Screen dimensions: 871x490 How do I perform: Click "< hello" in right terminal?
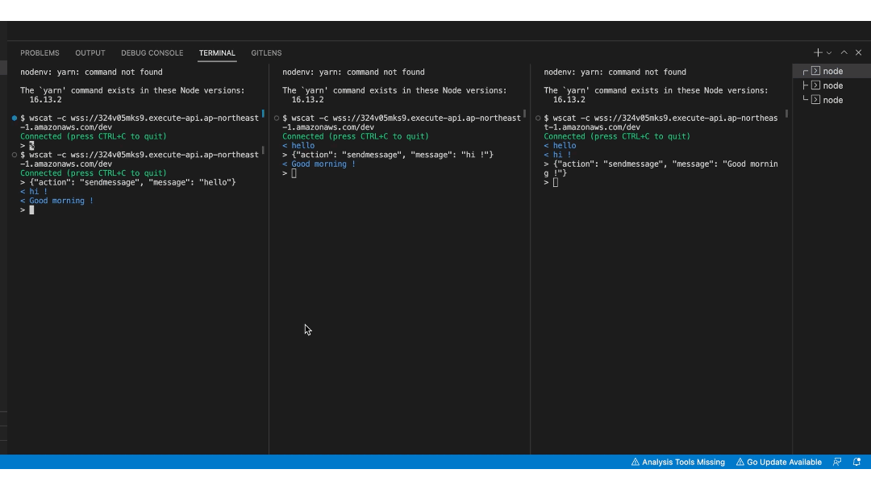(x=560, y=145)
